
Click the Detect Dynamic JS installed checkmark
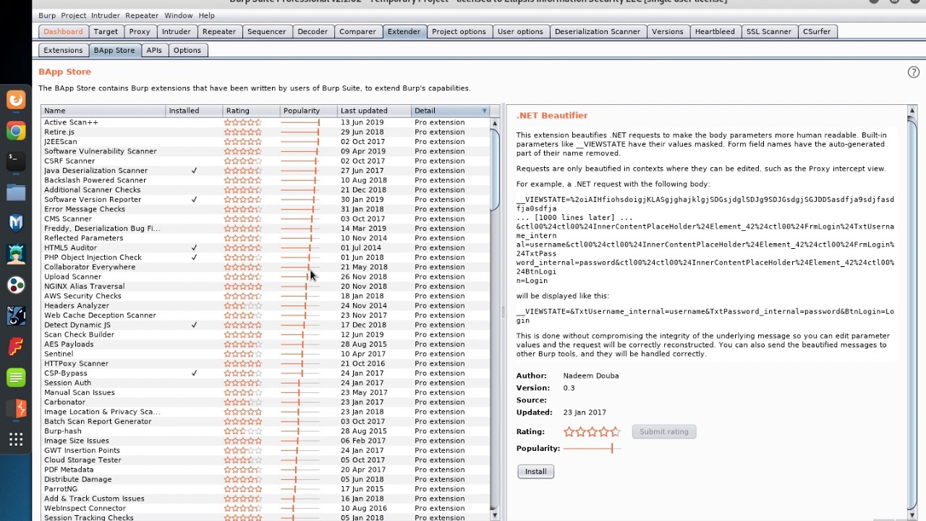point(194,325)
